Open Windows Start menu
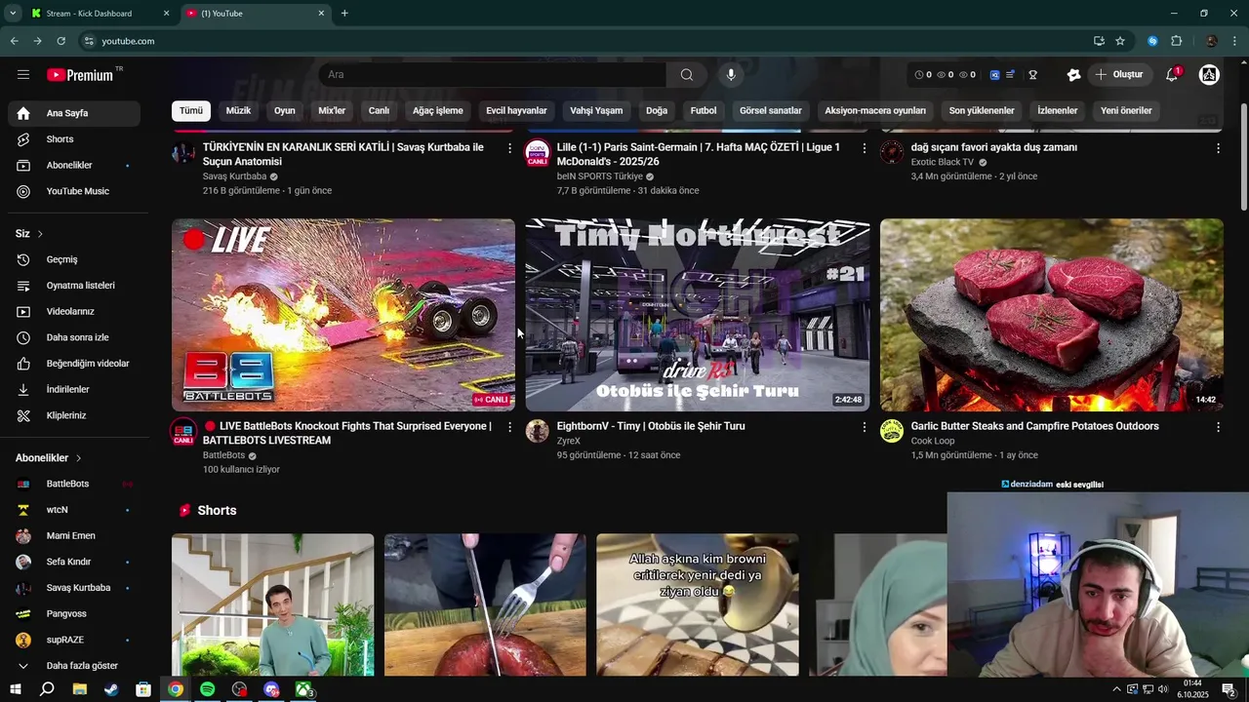The width and height of the screenshot is (1249, 702). click(x=15, y=689)
